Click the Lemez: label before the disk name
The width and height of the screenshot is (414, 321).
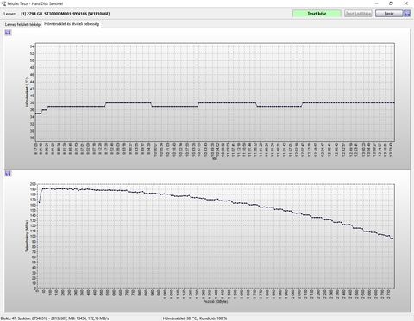click(x=9, y=14)
